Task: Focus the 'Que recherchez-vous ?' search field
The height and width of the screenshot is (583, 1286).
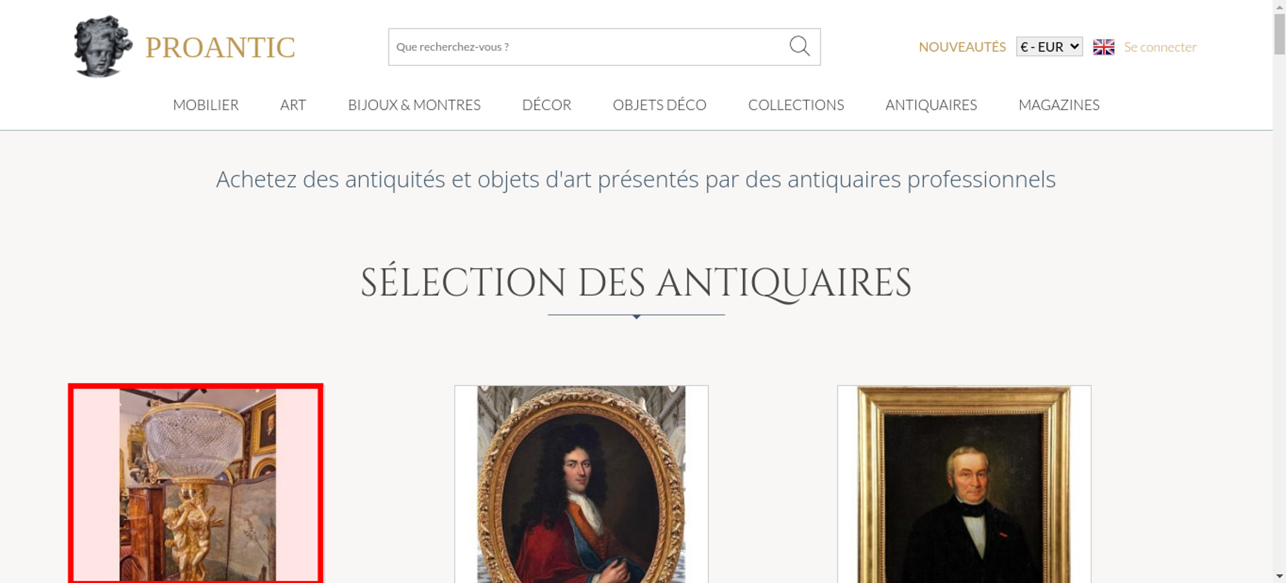Action: click(588, 47)
